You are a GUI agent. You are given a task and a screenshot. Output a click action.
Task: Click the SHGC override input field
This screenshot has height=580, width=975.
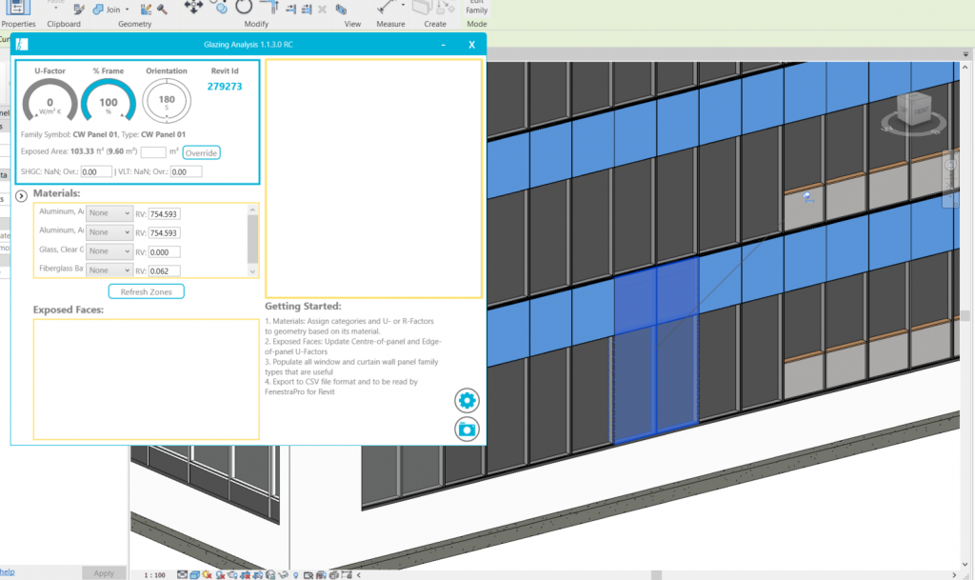(96, 172)
